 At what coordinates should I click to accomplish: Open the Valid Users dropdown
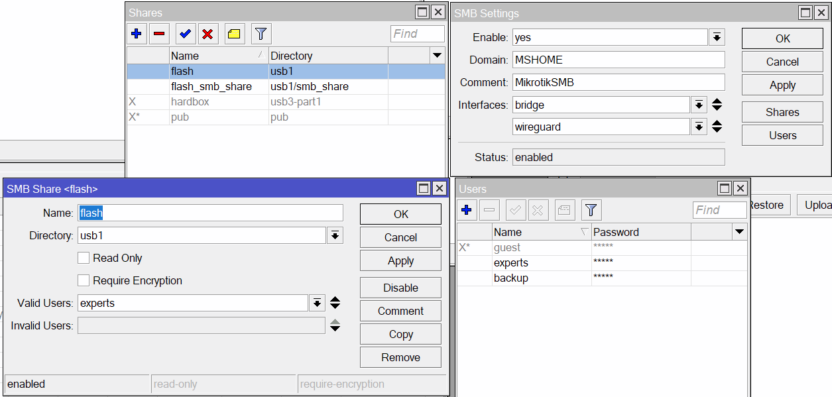pos(318,303)
